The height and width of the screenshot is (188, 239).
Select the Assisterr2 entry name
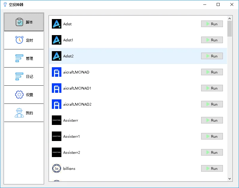(x=72, y=152)
